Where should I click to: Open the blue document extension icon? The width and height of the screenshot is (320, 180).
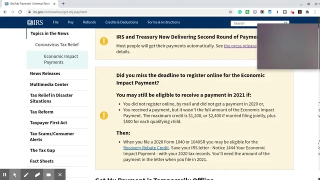click(270, 12)
